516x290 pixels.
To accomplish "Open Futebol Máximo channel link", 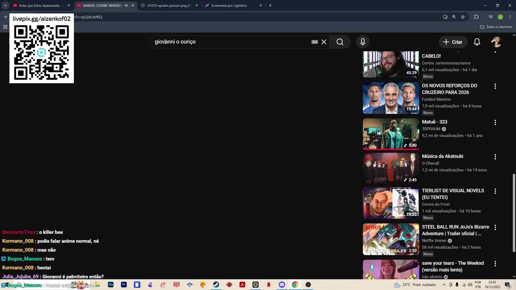I will (436, 99).
